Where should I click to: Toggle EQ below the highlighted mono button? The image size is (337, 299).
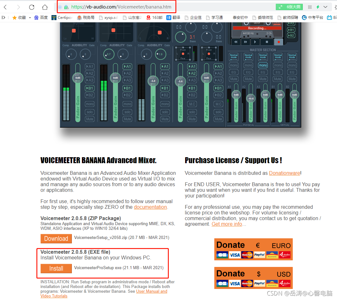[x=263, y=72]
